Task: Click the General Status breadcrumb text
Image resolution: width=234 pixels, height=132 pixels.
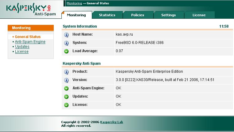Action: 98,3
